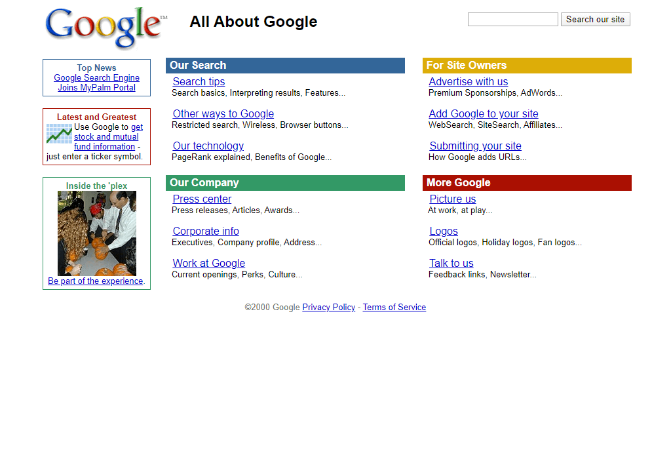The height and width of the screenshot is (459, 671).
Task: Open Corporate info page
Action: pyautogui.click(x=206, y=231)
